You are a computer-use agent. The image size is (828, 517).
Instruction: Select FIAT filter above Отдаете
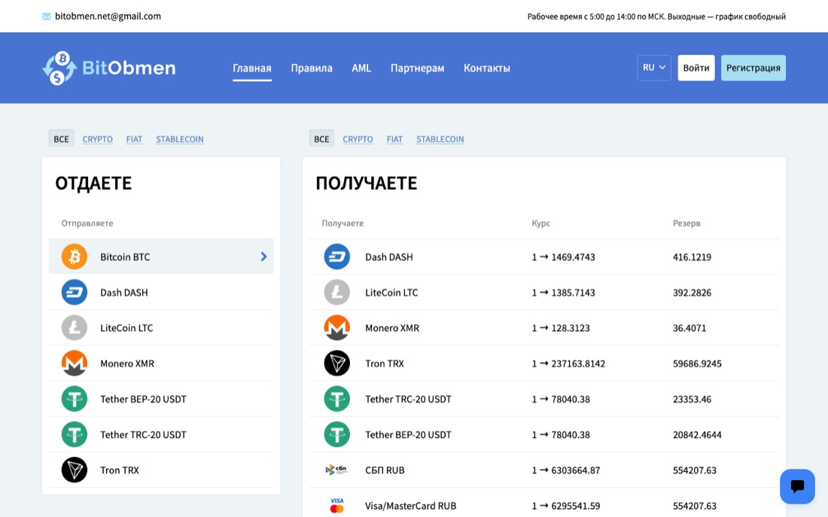point(134,139)
